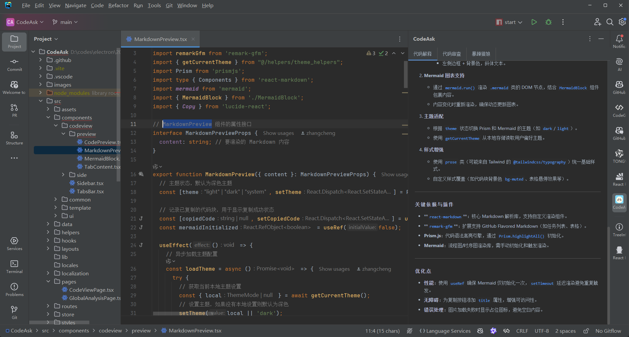Image resolution: width=629 pixels, height=337 pixels.
Task: Open the Refactor menu
Action: coord(118,5)
